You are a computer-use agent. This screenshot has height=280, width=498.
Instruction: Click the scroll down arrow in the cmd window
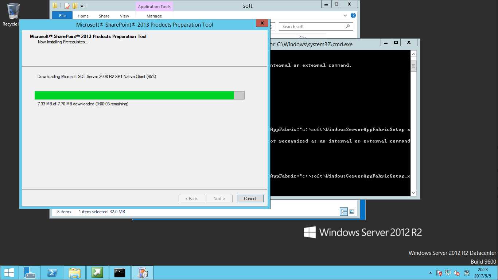click(413, 193)
